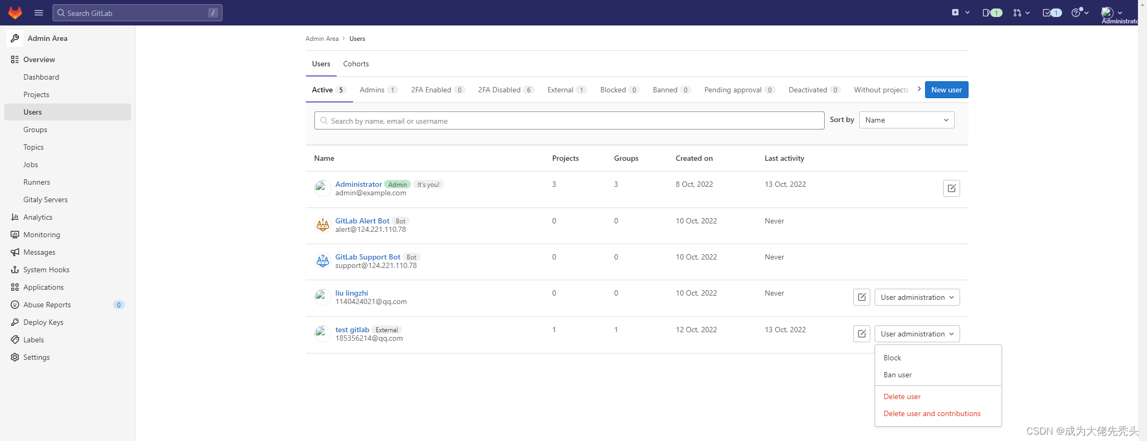
Task: Collapse User administration dropdown for test gitlab
Action: click(x=917, y=334)
